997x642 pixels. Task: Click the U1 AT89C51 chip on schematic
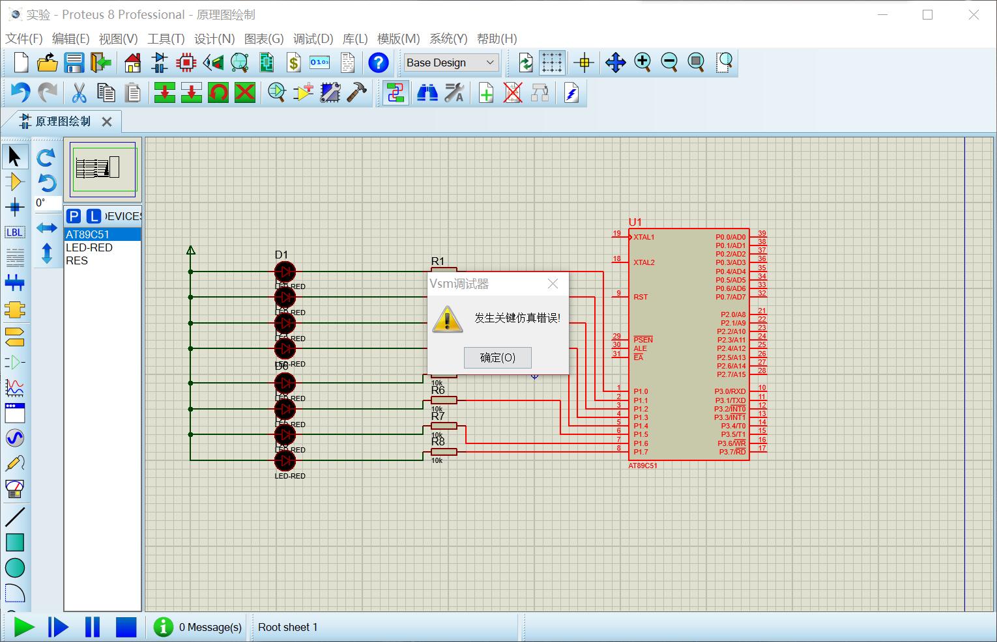(688, 344)
